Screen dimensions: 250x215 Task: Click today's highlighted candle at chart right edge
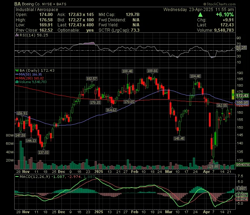tap(233, 94)
